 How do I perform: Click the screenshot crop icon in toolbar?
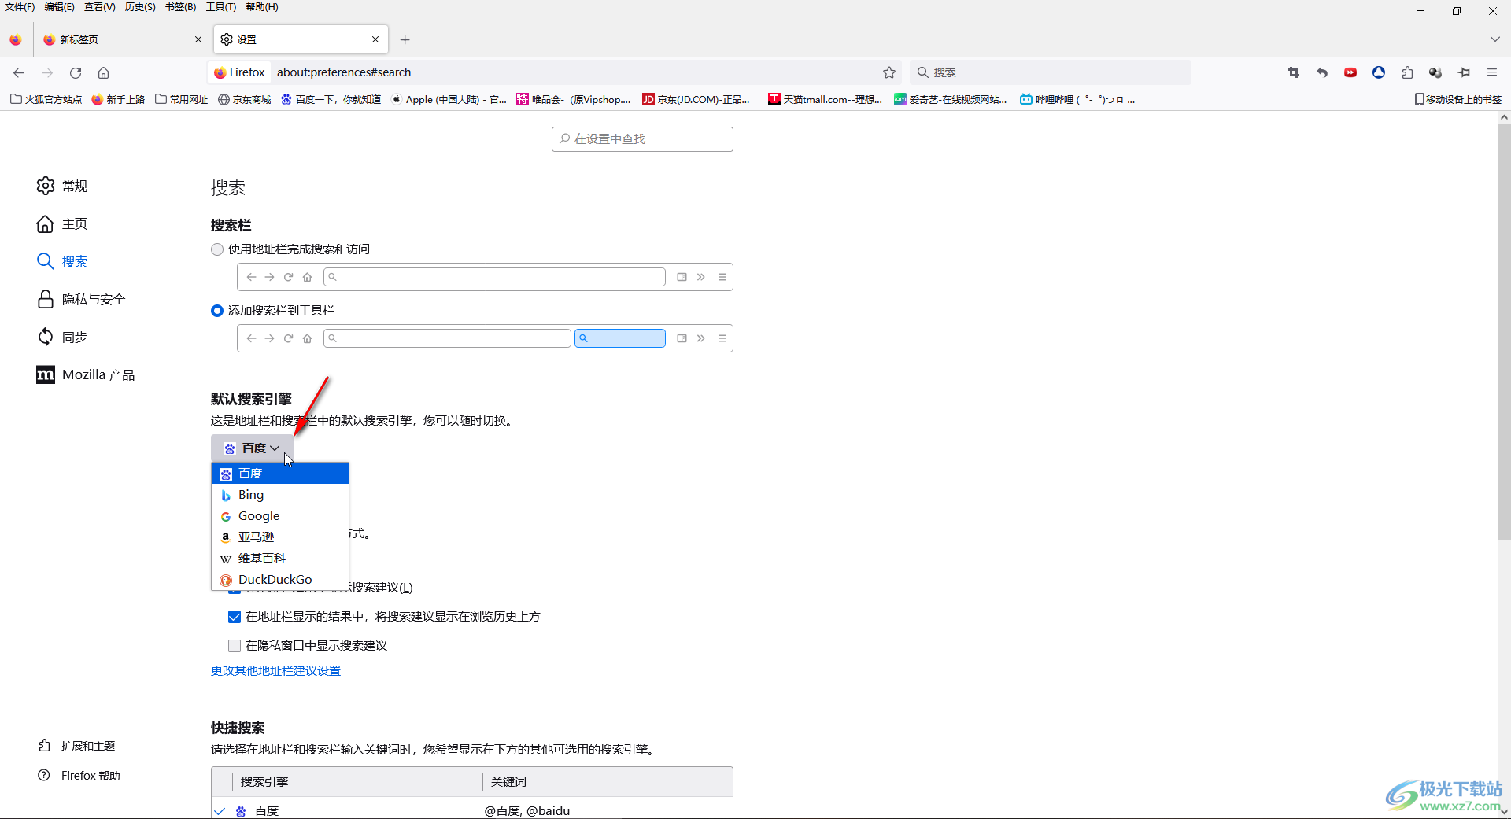(x=1294, y=72)
